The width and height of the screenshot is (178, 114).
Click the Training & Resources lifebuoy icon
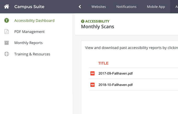(7, 54)
